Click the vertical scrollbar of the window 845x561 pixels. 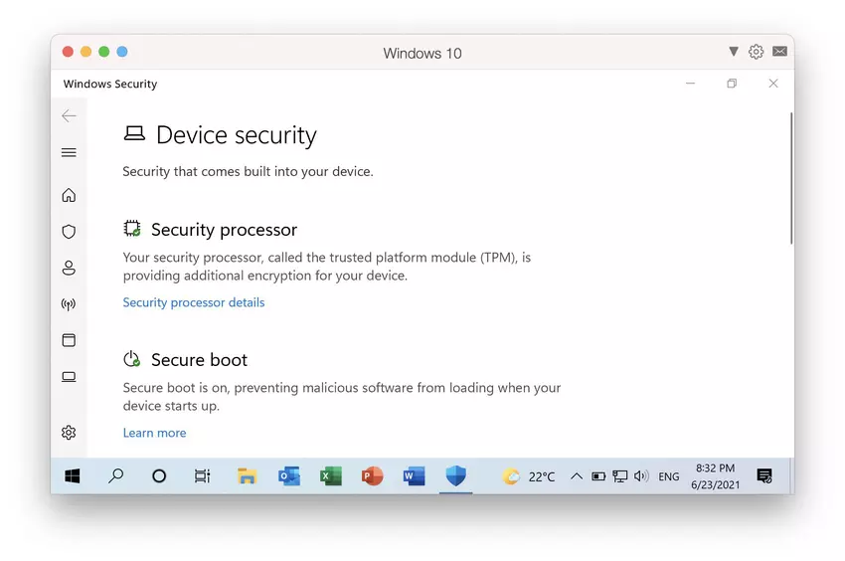coord(791,179)
